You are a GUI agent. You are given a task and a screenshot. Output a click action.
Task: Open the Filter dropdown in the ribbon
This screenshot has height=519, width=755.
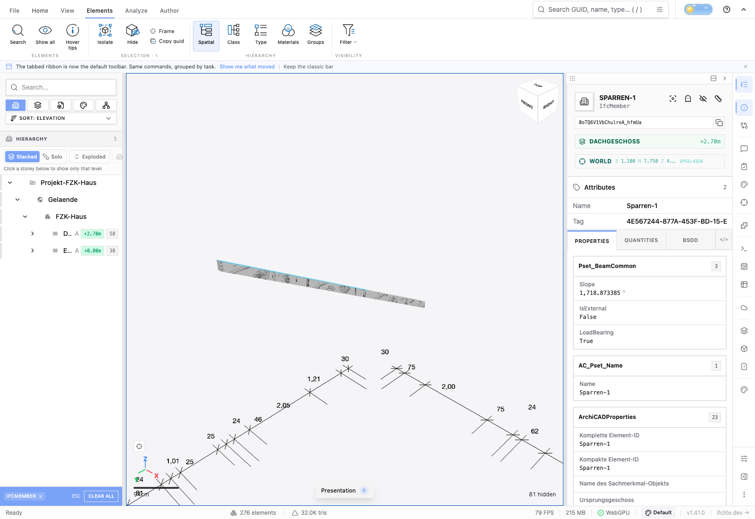[348, 35]
